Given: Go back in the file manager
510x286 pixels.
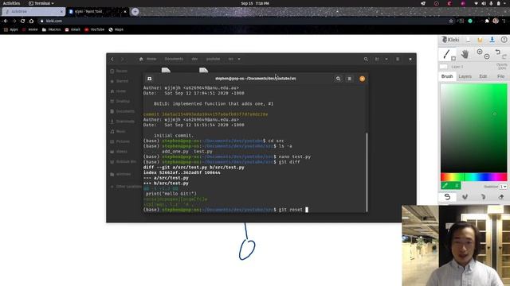Looking at the screenshot, I should [x=112, y=59].
